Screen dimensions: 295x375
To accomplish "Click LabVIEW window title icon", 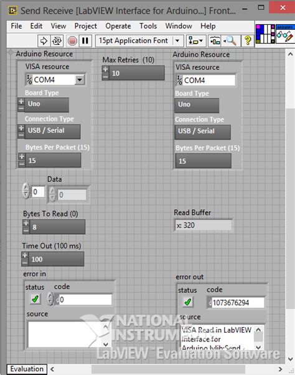I will pyautogui.click(x=12, y=11).
